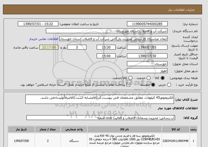Click the announcement date field 1399/07/01 - 15:22

pos(38,24)
